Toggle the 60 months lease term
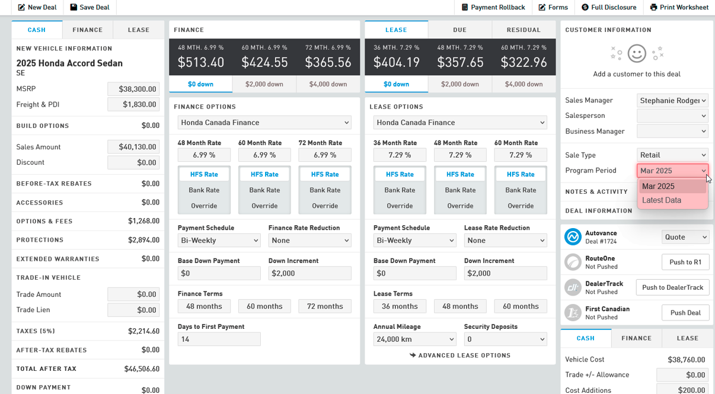The width and height of the screenshot is (715, 394). [521, 306]
